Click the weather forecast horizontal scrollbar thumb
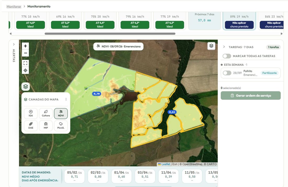 pos(110,34)
